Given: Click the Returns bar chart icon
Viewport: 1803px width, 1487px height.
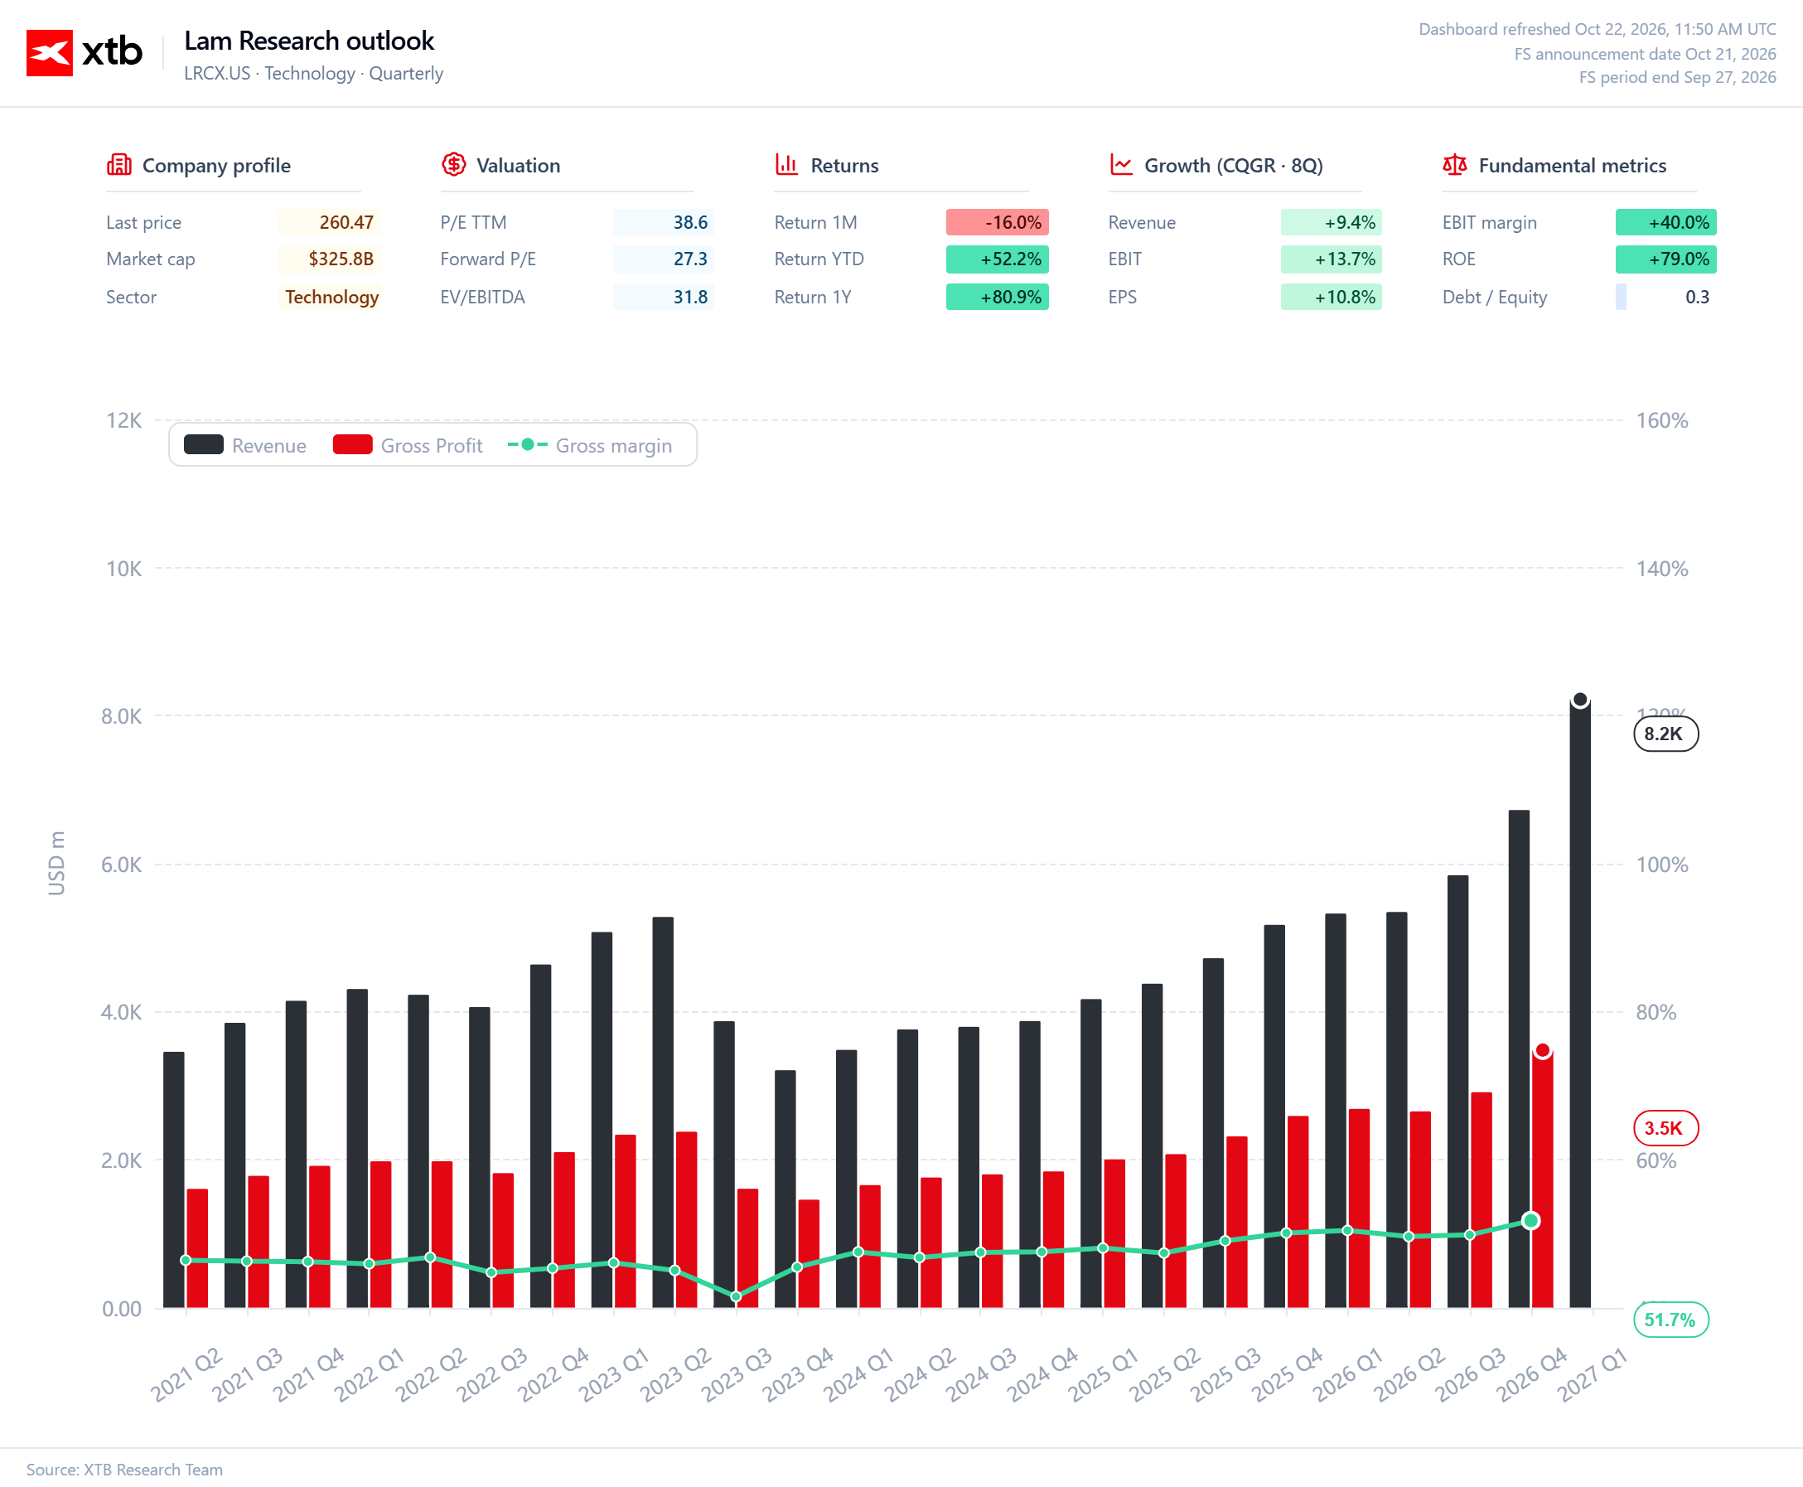Looking at the screenshot, I should (x=786, y=164).
